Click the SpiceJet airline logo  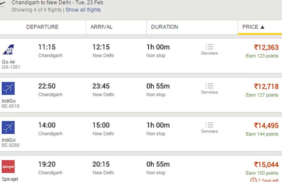8,166
